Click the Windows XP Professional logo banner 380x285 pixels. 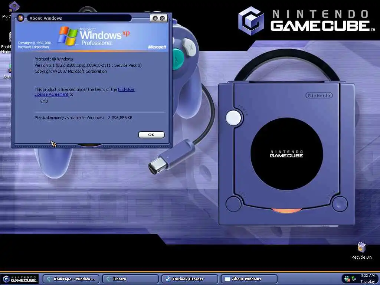(92, 37)
